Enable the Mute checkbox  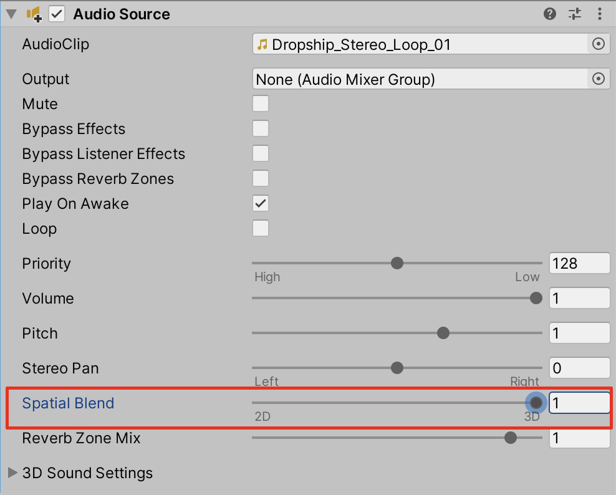pyautogui.click(x=260, y=103)
